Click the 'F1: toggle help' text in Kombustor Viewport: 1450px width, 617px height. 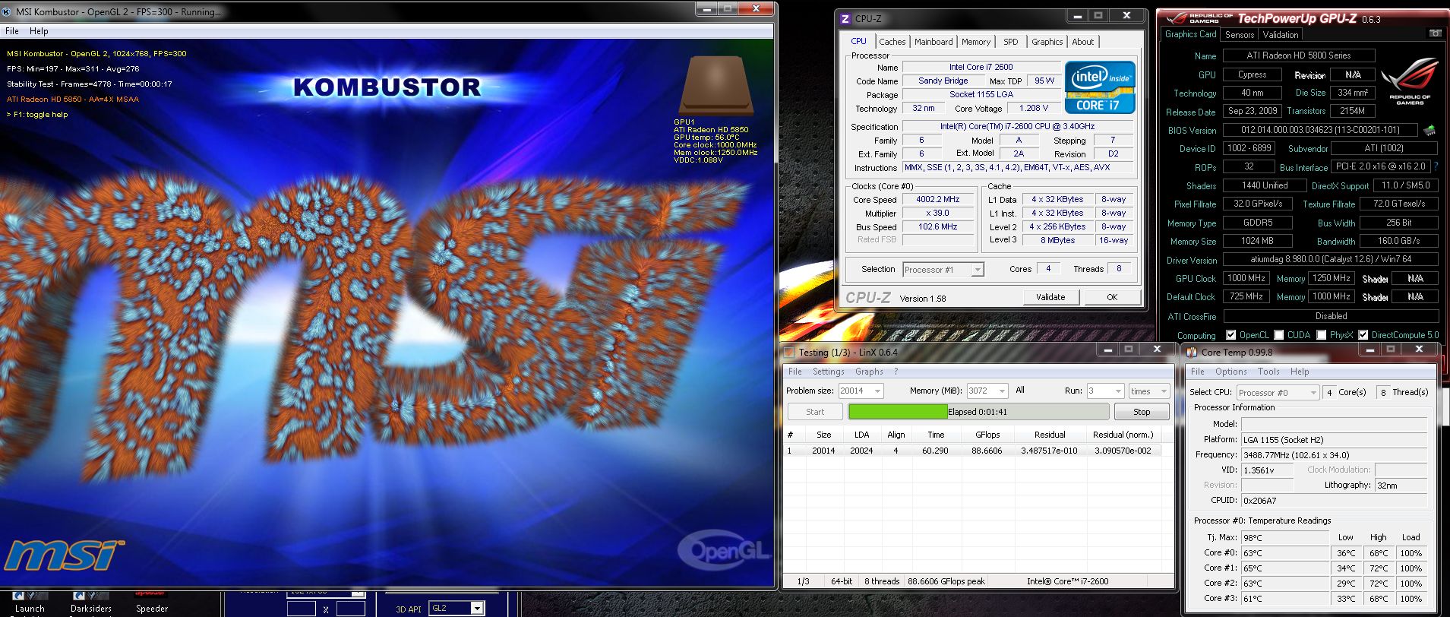(37, 115)
